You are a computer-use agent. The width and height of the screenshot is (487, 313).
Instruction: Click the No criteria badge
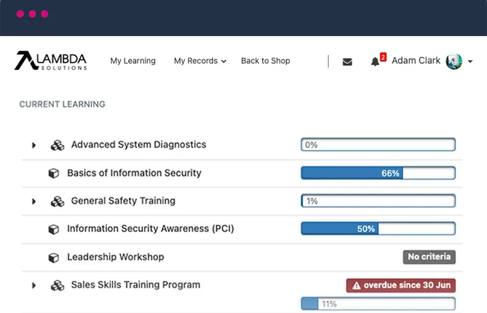coord(429,257)
